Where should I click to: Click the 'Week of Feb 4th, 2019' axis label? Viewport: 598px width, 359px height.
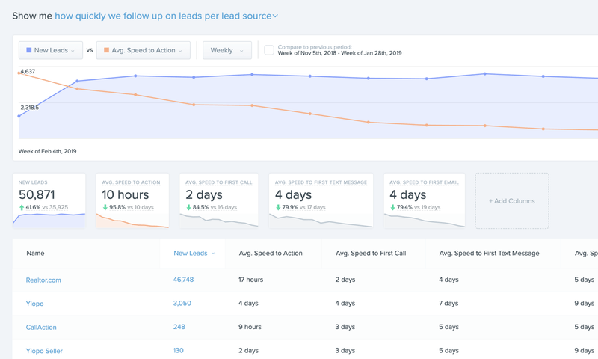point(47,152)
